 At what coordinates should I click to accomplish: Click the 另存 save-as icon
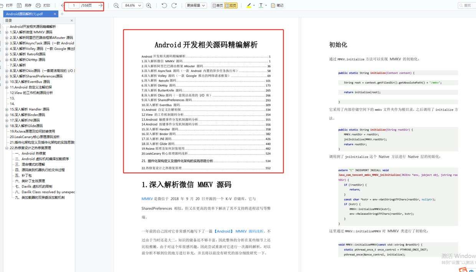click(20, 5)
